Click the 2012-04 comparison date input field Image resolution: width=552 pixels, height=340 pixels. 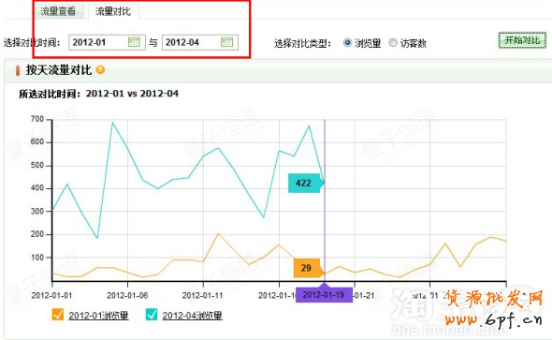click(200, 42)
